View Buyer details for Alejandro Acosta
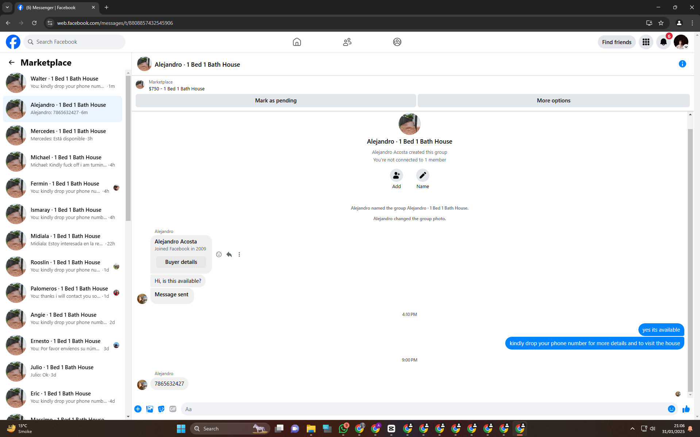 point(181,262)
